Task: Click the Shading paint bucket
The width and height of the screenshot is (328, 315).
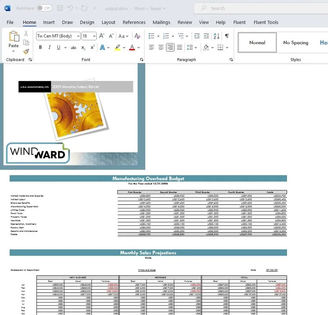Action: (x=206, y=48)
